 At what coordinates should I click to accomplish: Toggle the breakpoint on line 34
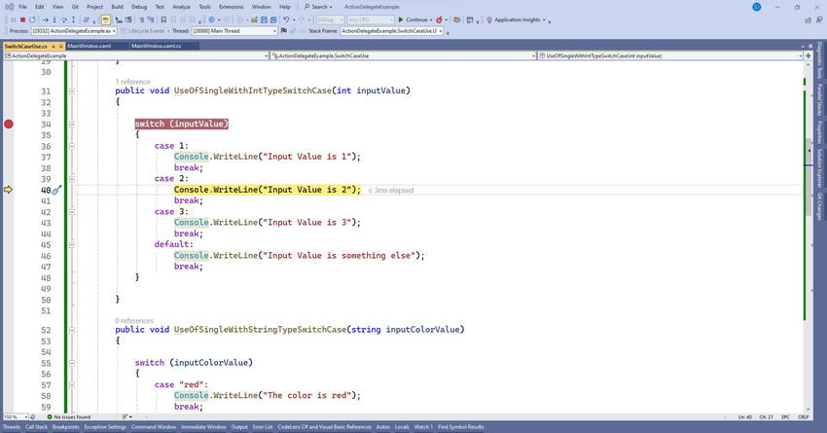pos(9,125)
